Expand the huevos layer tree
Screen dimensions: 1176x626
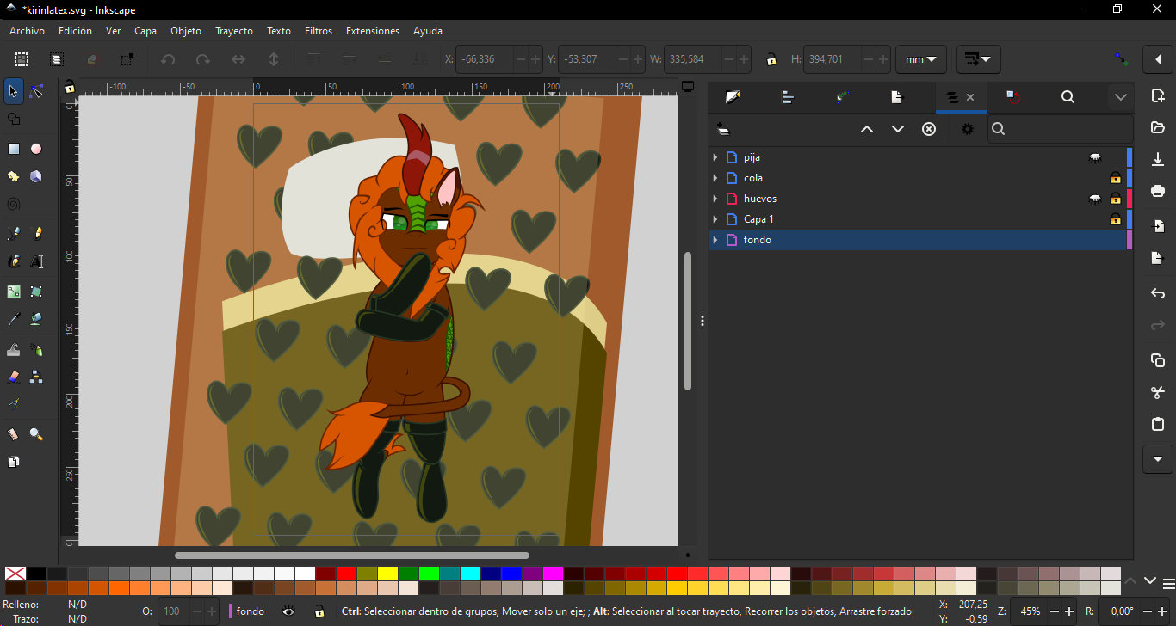click(715, 199)
